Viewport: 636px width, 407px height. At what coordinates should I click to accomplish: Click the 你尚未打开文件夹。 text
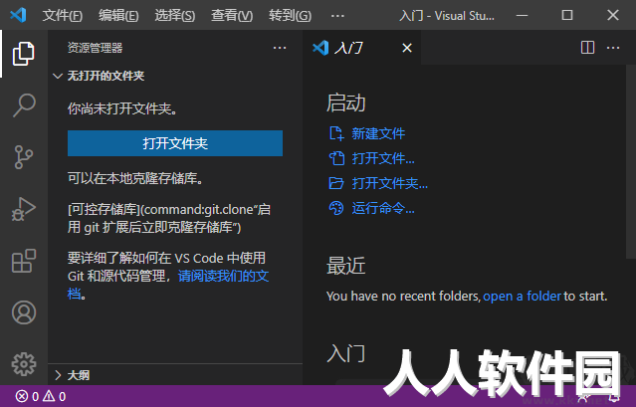[122, 108]
